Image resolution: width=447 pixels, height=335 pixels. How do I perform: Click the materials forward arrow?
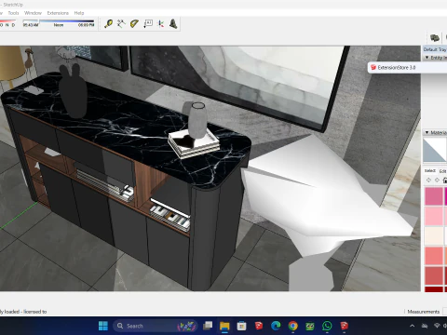[x=437, y=180]
